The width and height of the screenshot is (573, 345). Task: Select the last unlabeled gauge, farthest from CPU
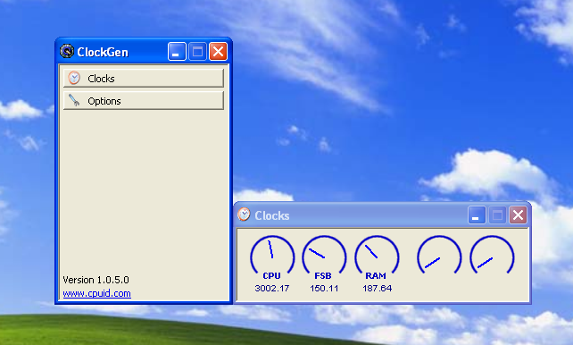tap(492, 255)
